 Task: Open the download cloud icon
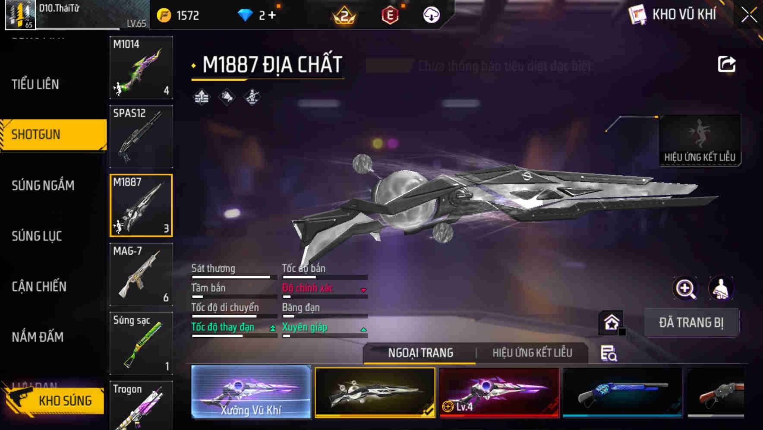click(431, 15)
